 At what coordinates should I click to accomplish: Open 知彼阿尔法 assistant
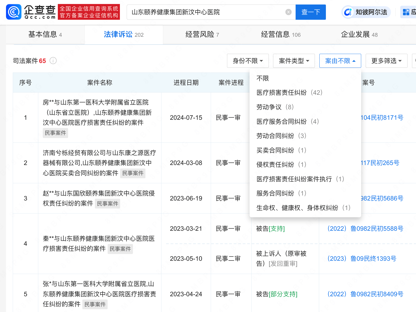click(x=366, y=12)
